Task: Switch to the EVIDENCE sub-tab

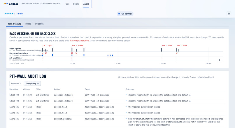Action: [x=39, y=24]
